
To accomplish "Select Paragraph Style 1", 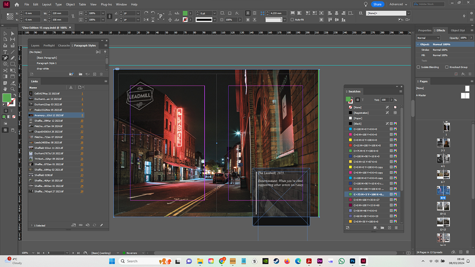I will [x=47, y=63].
